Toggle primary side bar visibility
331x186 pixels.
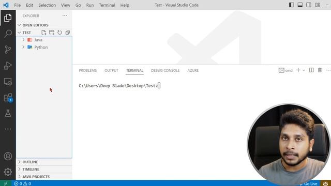pyautogui.click(x=291, y=5)
